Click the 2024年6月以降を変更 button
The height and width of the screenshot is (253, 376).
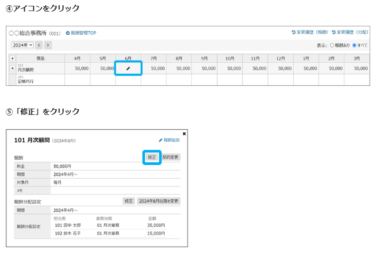point(158,201)
